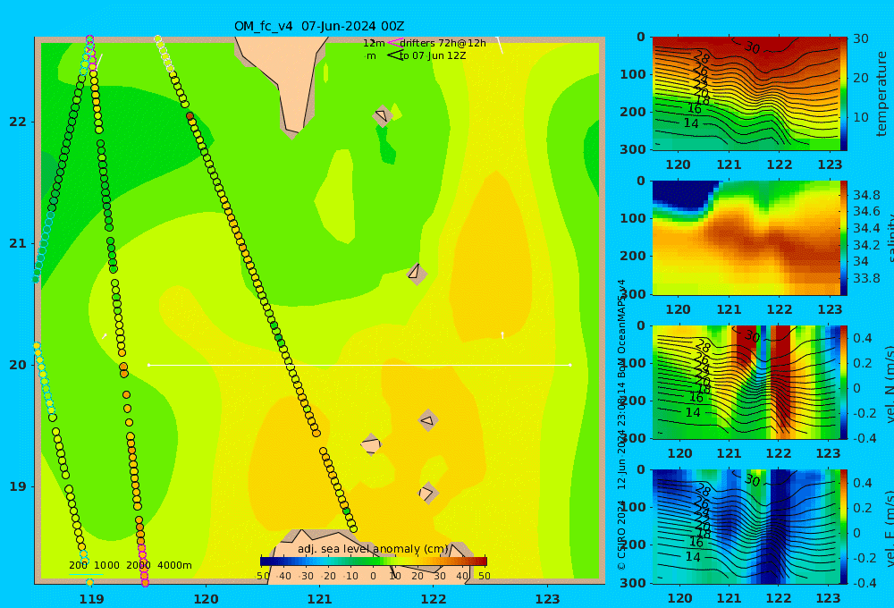
Task: Click the temperature colorbar
Action: tap(843, 94)
